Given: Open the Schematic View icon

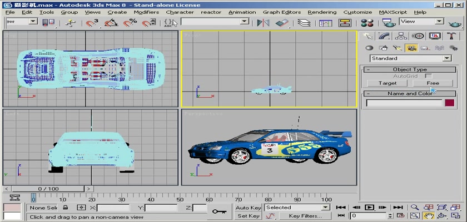Looking at the screenshot, I should 345,23.
